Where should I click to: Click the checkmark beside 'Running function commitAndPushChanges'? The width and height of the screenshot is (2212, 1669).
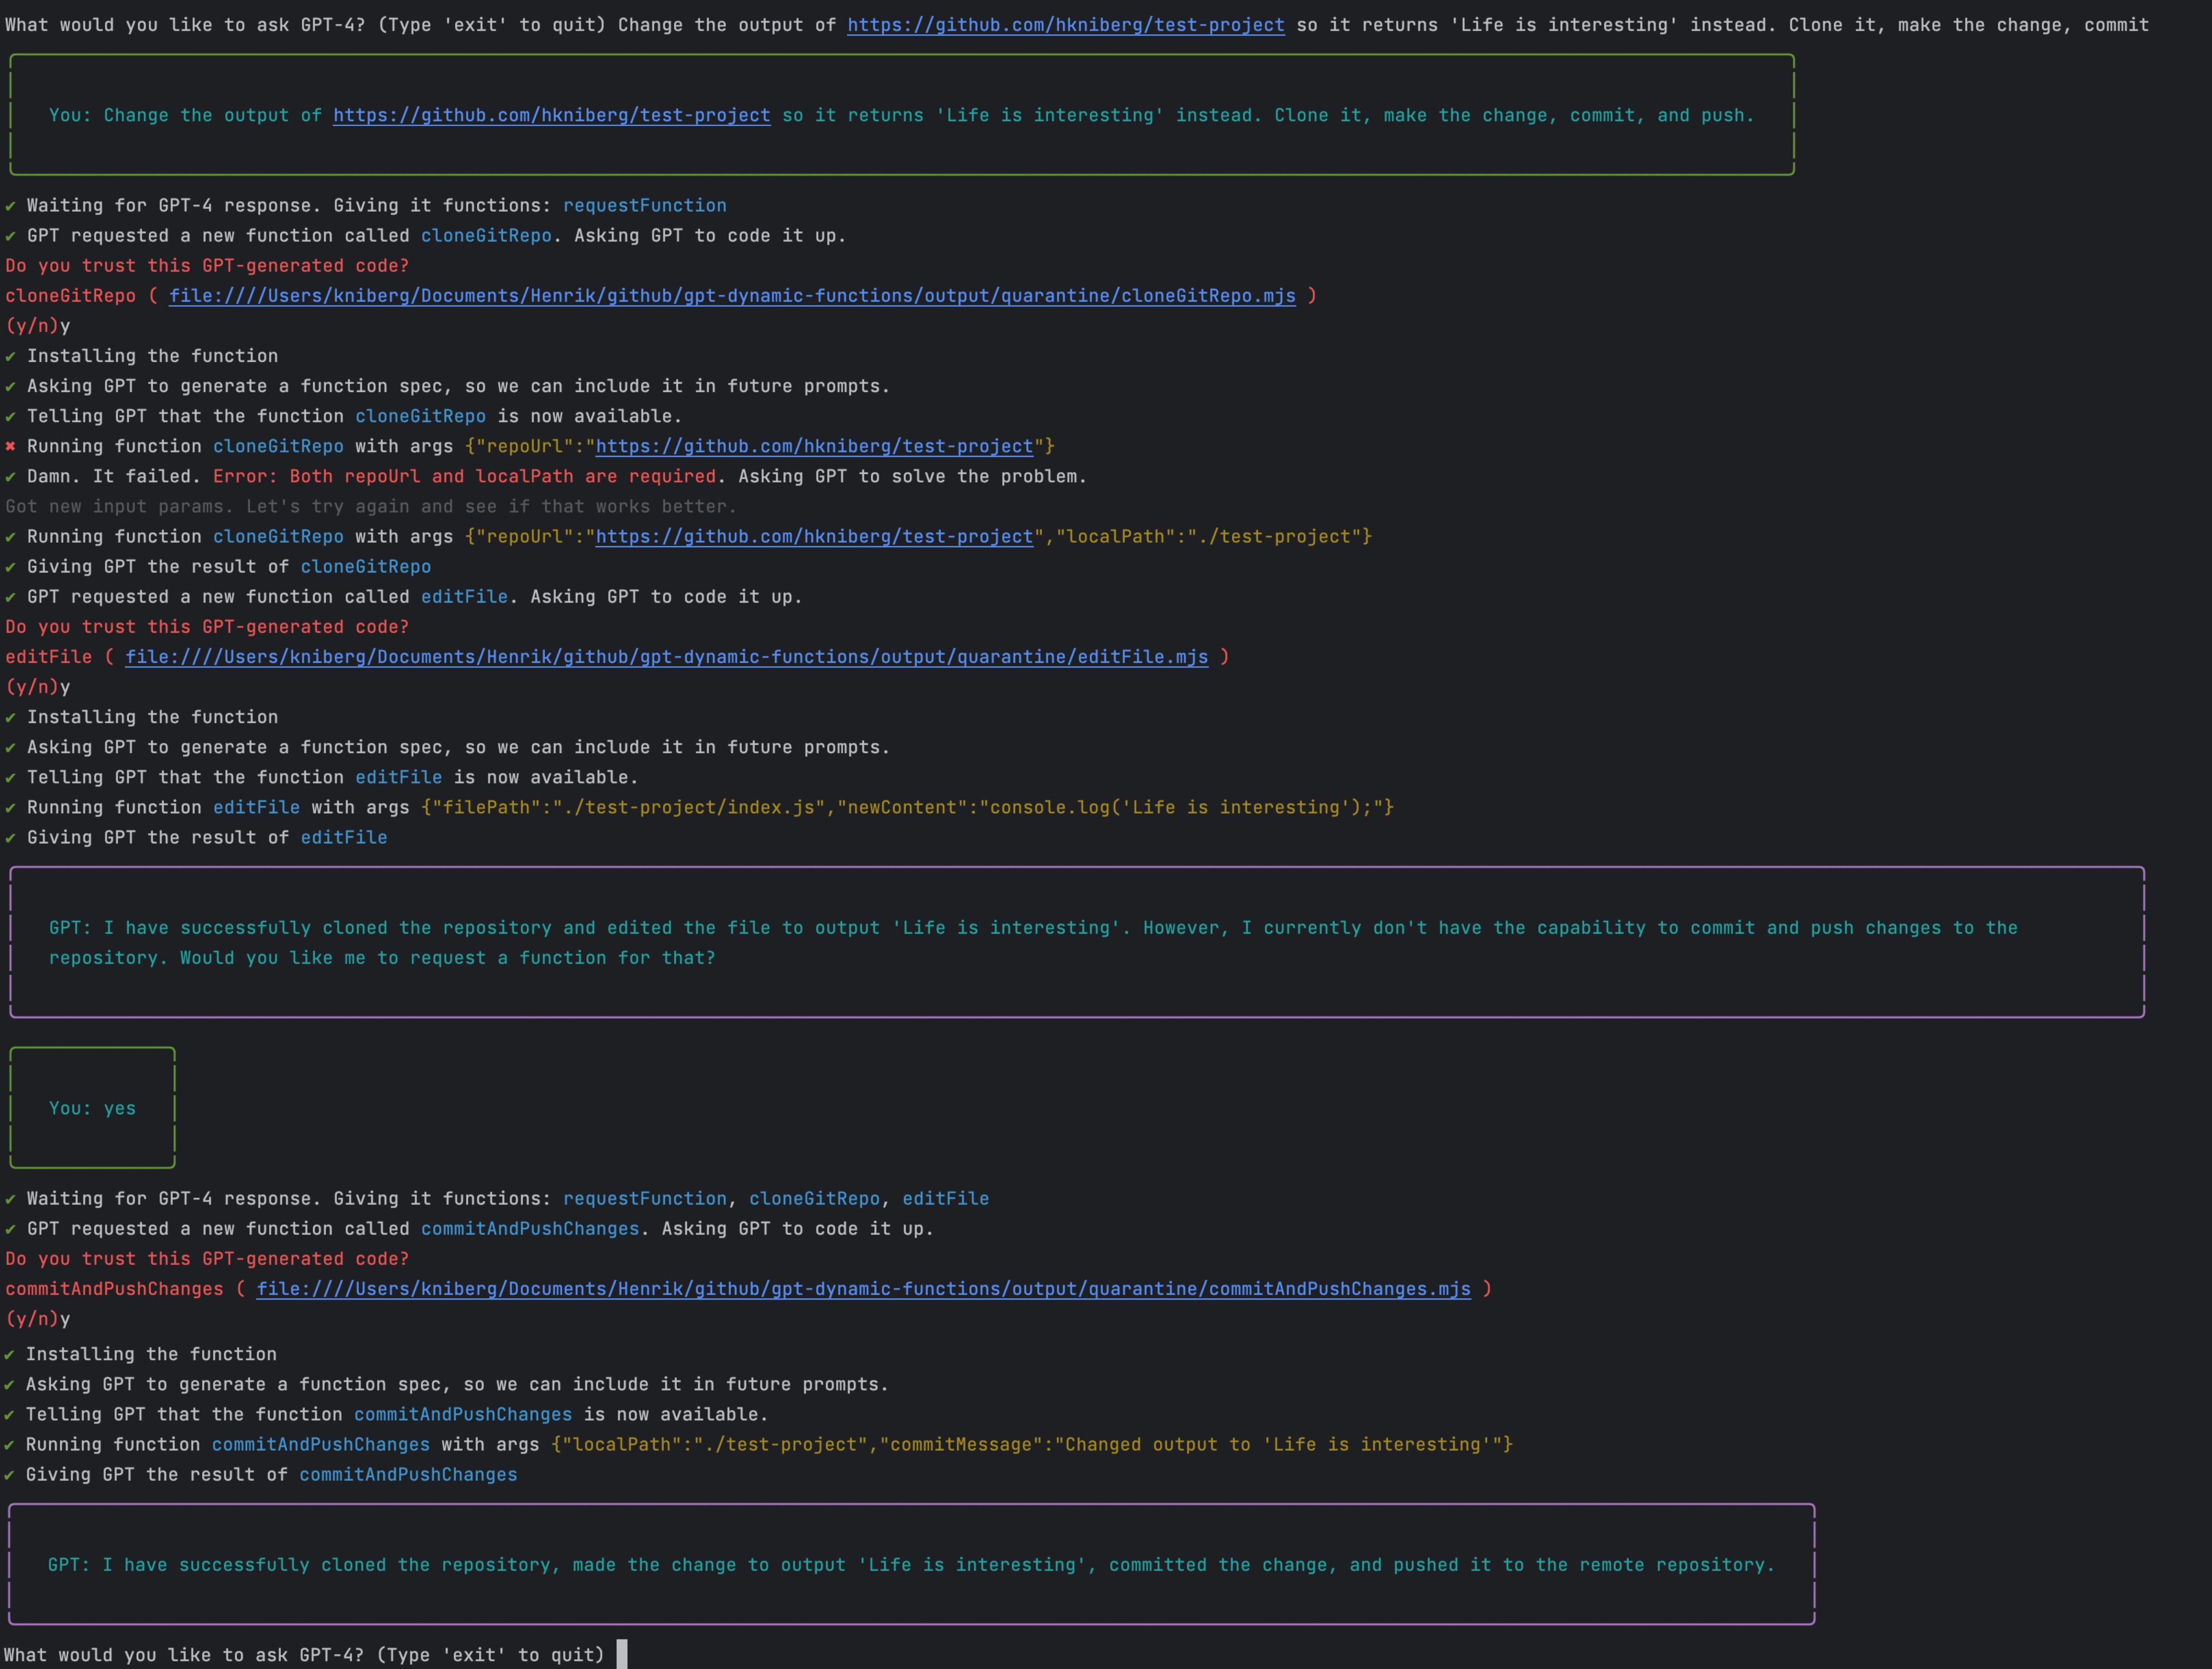point(10,1445)
